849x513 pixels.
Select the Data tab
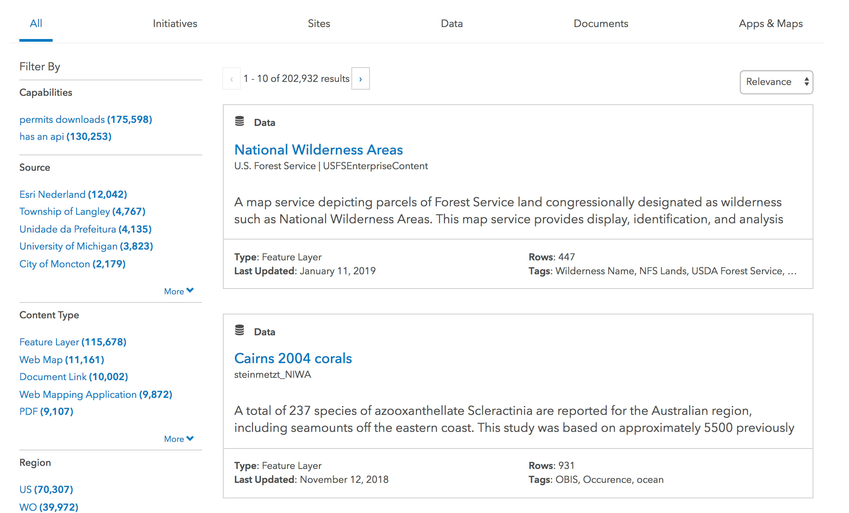[x=451, y=24]
